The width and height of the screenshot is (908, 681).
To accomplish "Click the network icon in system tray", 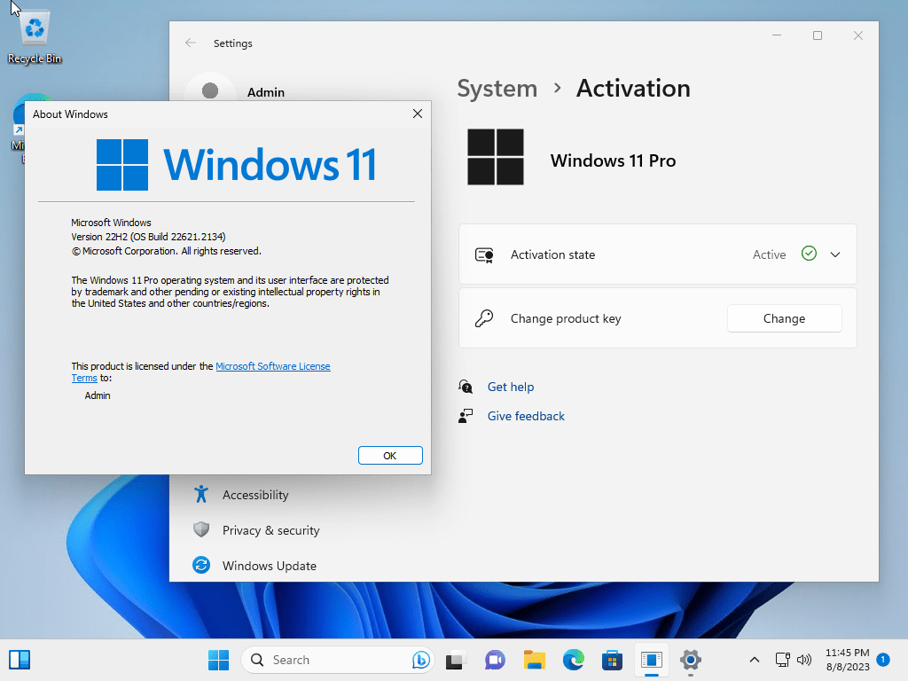I will tap(782, 660).
